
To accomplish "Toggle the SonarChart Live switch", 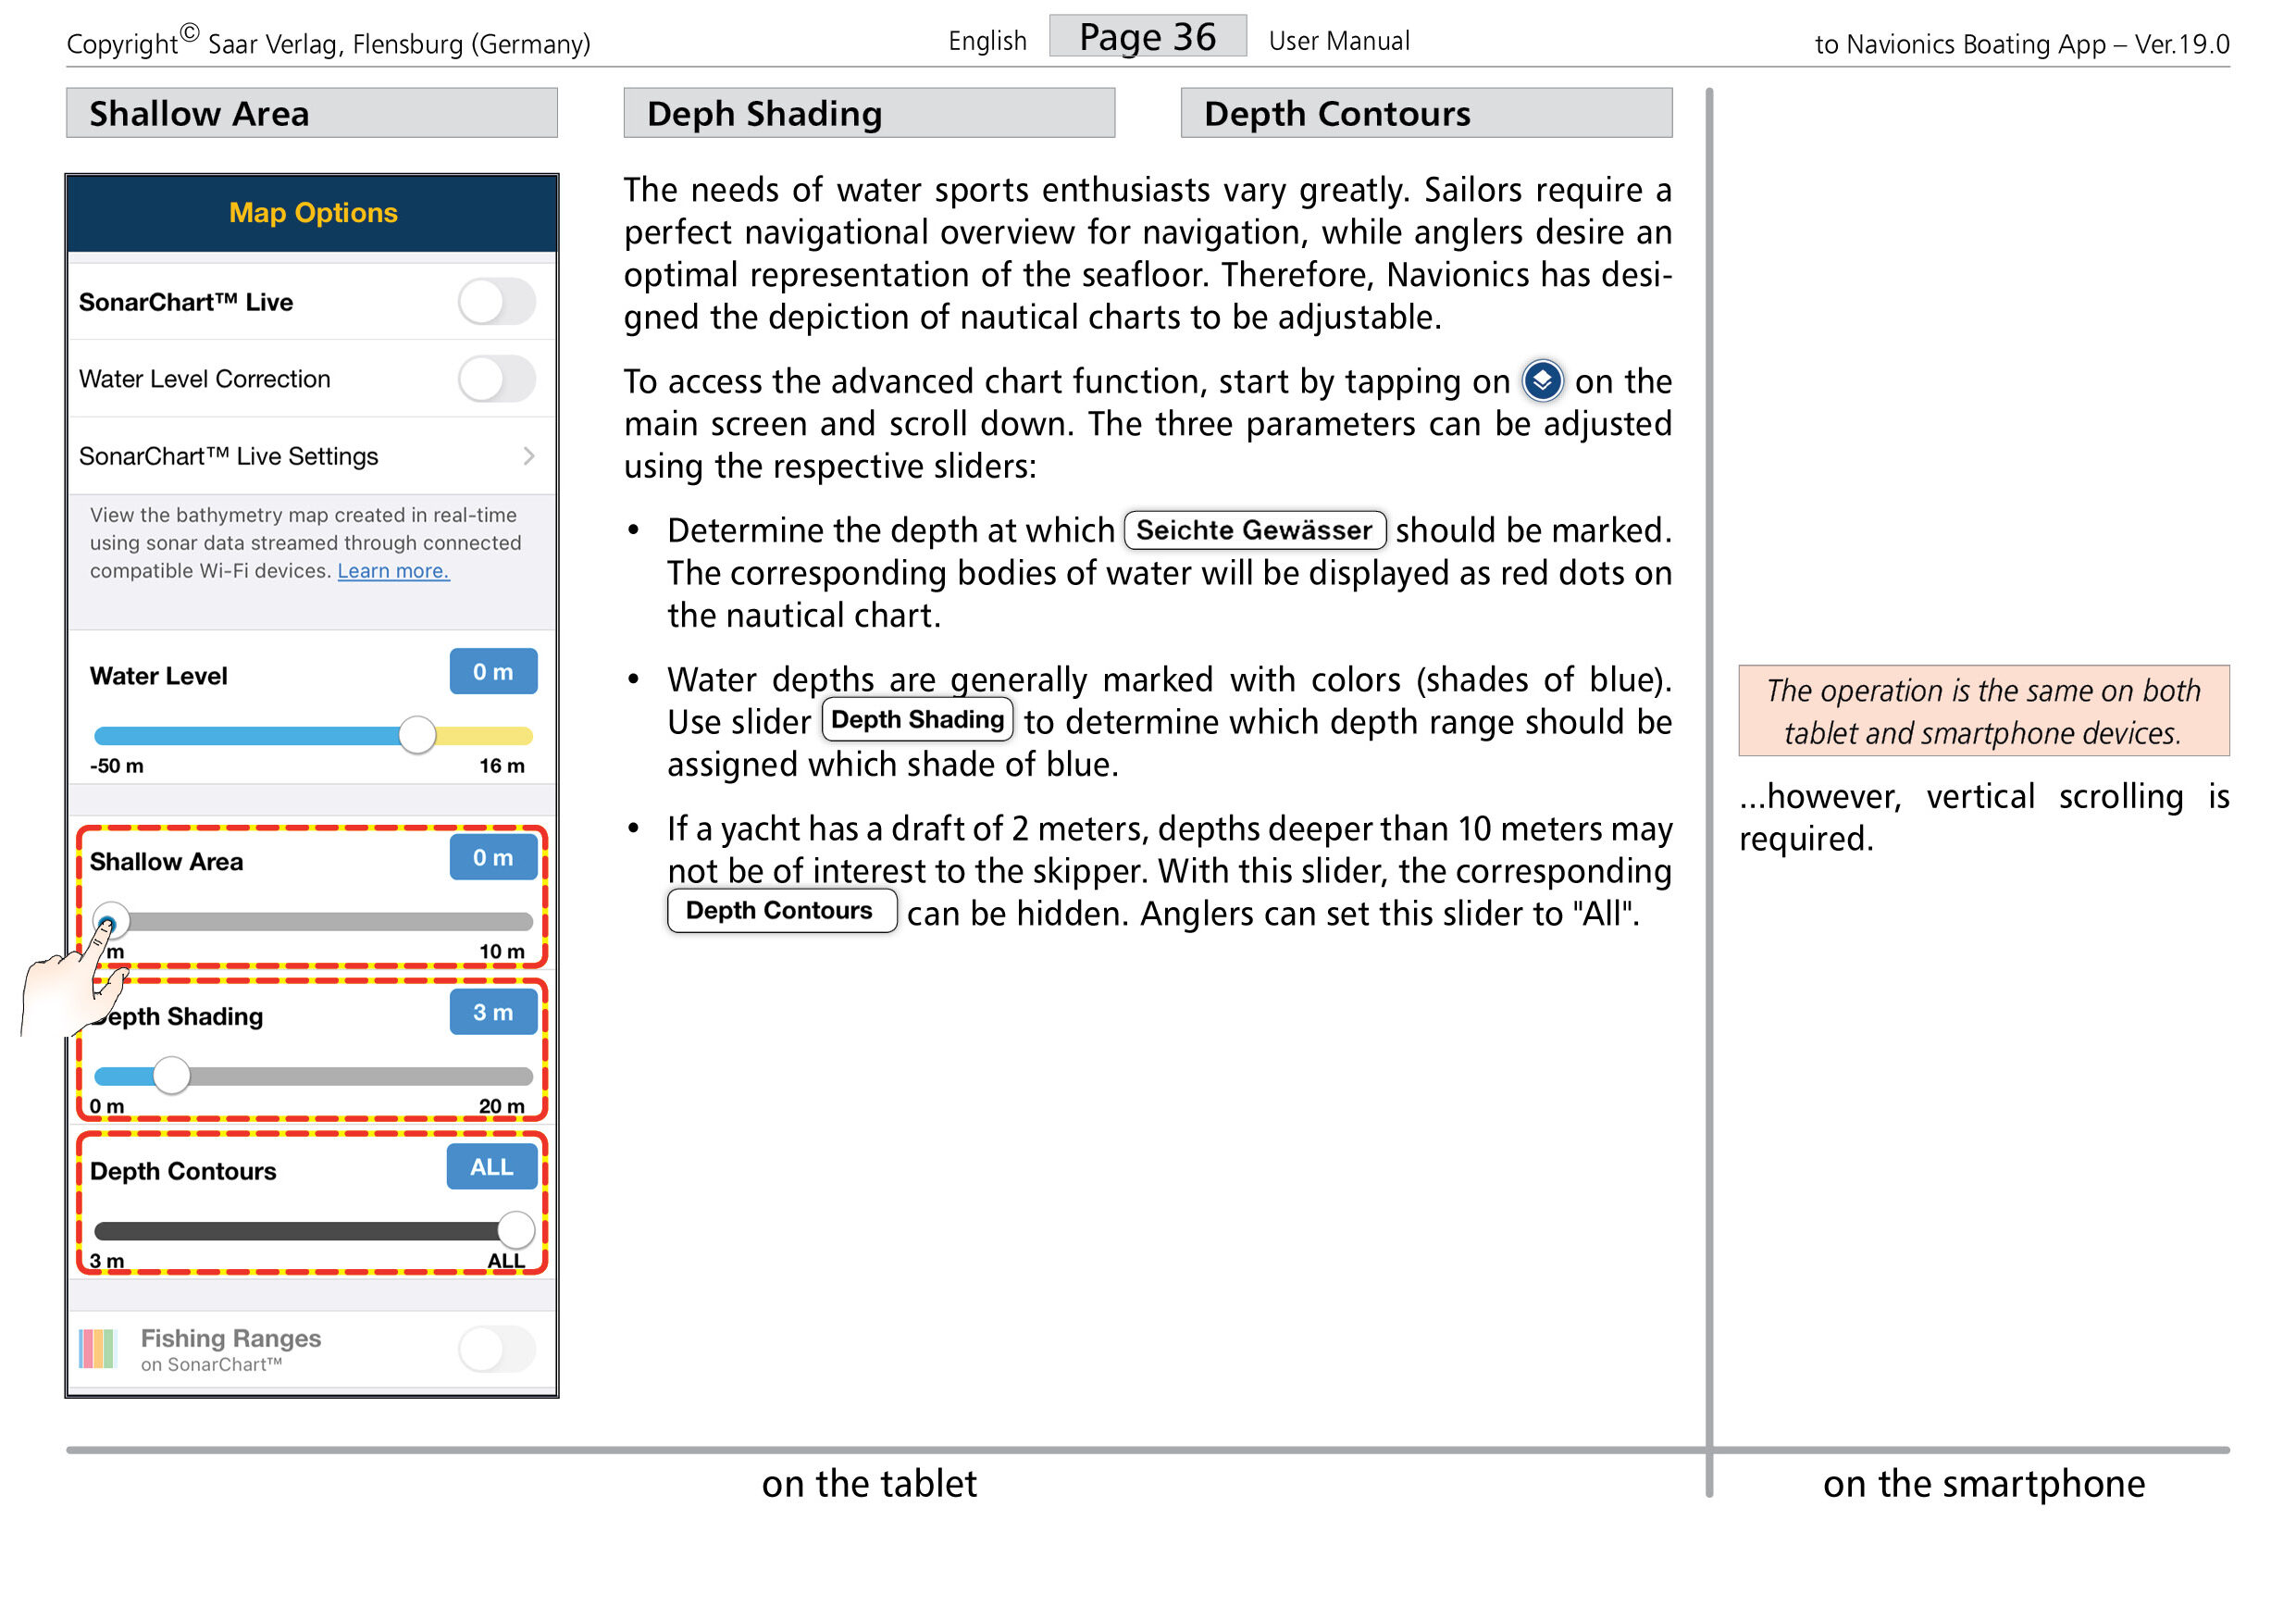I will point(497,301).
